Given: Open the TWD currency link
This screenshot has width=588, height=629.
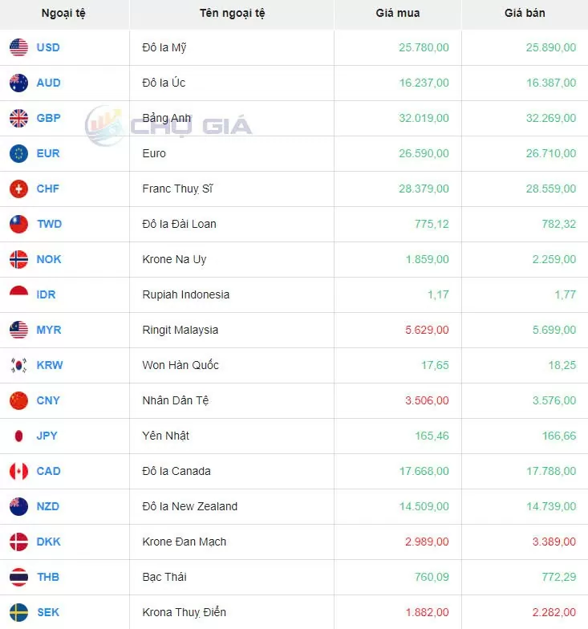Looking at the screenshot, I should 49,224.
